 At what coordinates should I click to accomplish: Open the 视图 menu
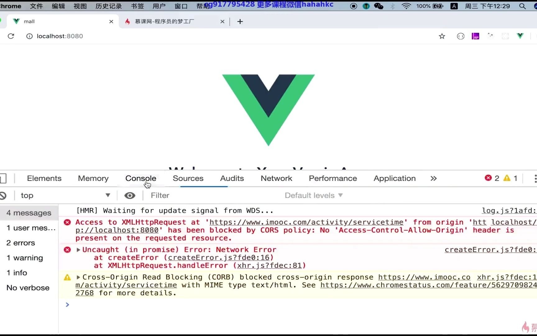coord(80,6)
